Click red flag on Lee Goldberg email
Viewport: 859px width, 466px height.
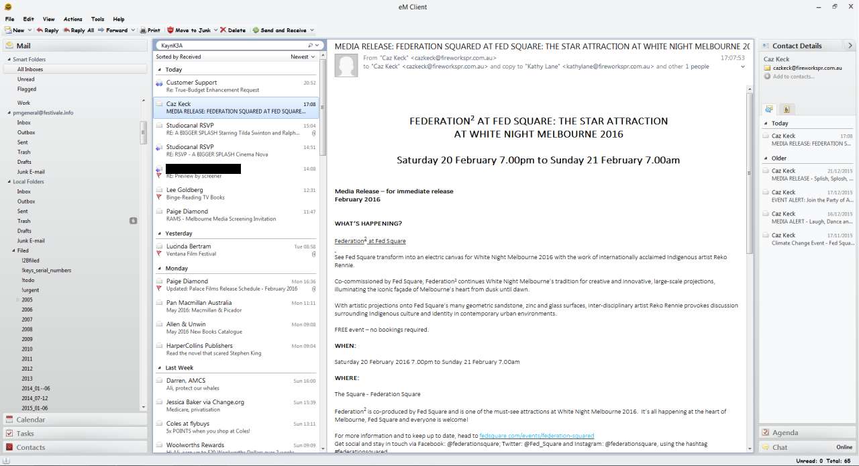pos(159,197)
